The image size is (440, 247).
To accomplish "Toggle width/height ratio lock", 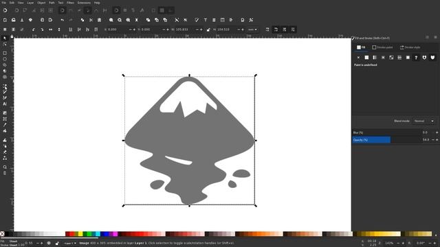I will [208, 30].
